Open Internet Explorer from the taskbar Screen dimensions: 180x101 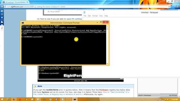coord(8,99)
